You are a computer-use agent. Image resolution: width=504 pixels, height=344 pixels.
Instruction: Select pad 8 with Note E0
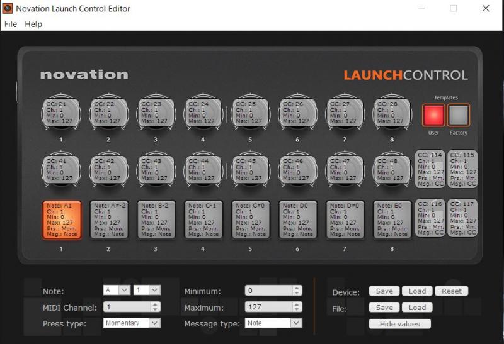pyautogui.click(x=392, y=220)
